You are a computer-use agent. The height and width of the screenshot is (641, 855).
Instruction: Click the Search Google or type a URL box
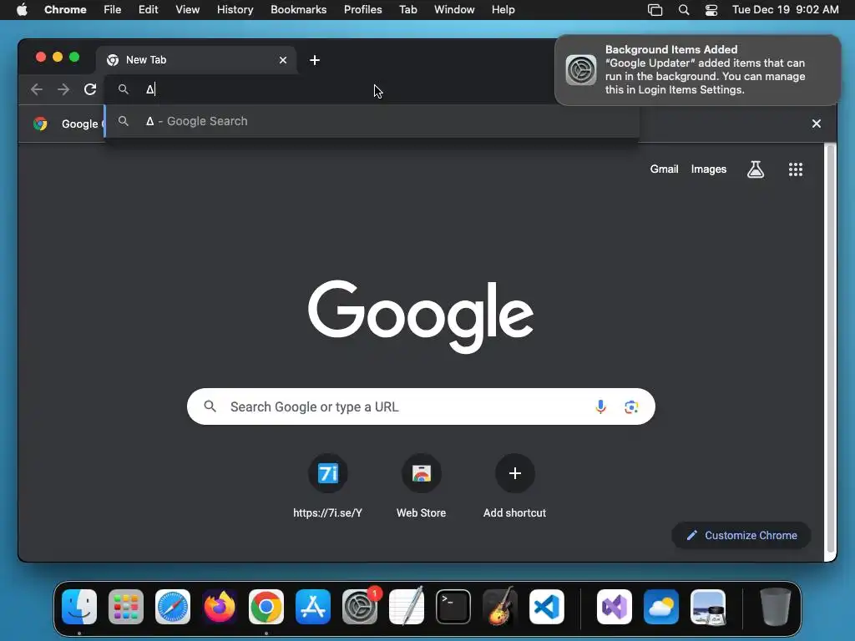(421, 406)
